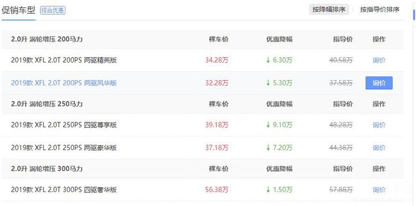The height and width of the screenshot is (206, 416).
Task: Click the 56.38万 price
Action: click(217, 189)
